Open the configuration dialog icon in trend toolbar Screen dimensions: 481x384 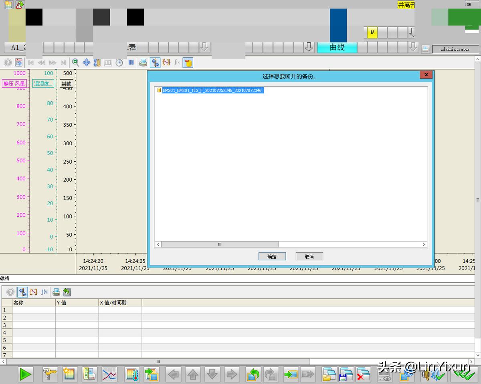(18, 62)
